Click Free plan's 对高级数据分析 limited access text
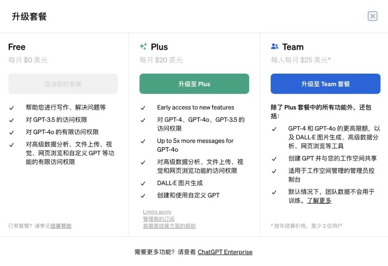The image size is (388, 266). click(70, 153)
